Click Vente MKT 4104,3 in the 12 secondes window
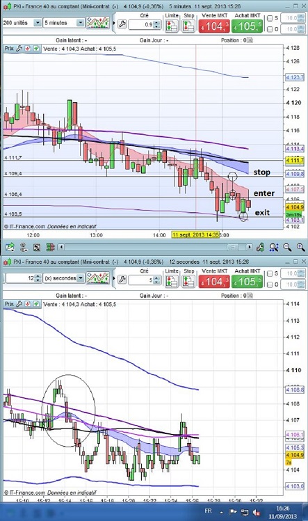The height and width of the screenshot is (521, 308). [x=214, y=282]
